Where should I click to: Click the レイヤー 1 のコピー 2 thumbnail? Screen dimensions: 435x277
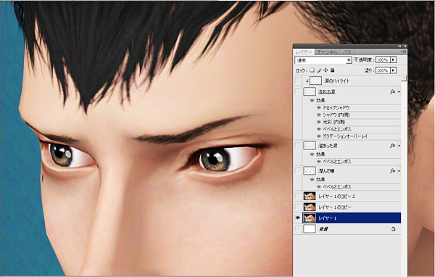click(310, 197)
